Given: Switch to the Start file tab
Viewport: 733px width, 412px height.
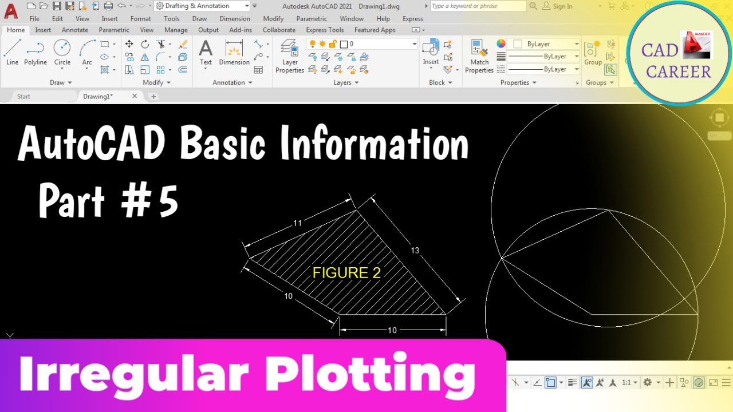Looking at the screenshot, I should coord(23,96).
